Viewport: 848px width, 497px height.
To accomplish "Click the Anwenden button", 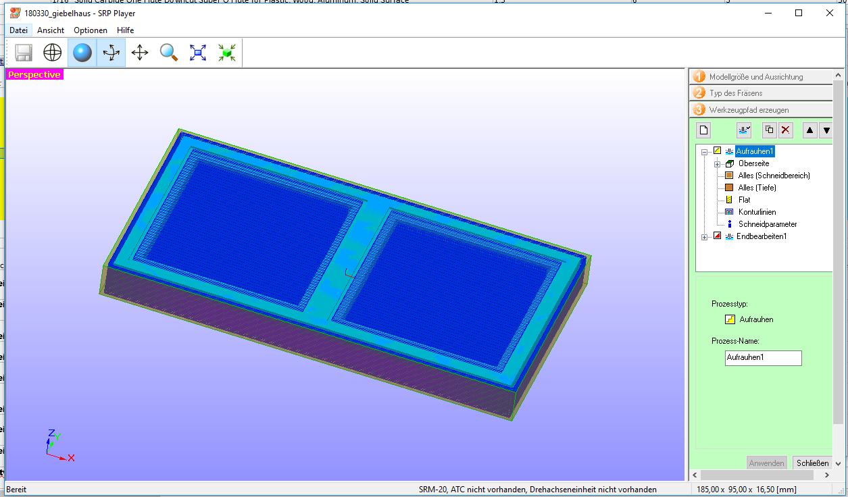I will (767, 463).
